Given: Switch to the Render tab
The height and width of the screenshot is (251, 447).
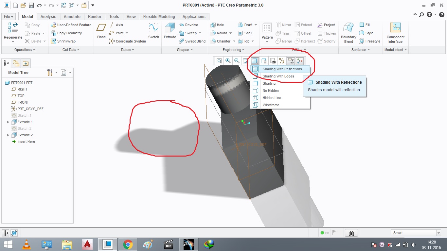Looking at the screenshot, I should (x=95, y=16).
